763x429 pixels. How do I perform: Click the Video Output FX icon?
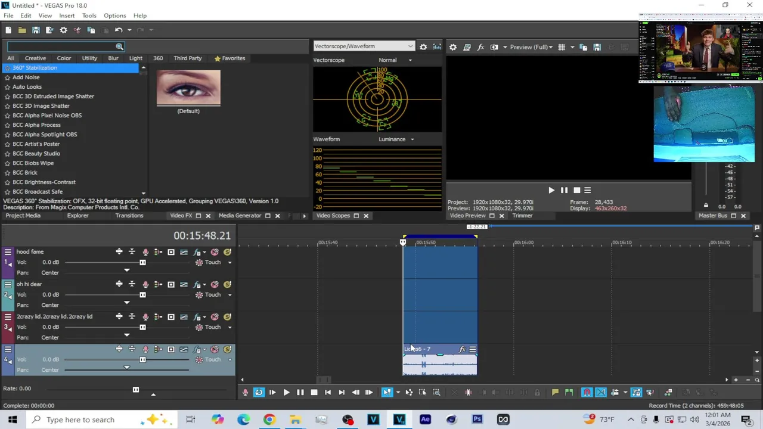click(480, 47)
